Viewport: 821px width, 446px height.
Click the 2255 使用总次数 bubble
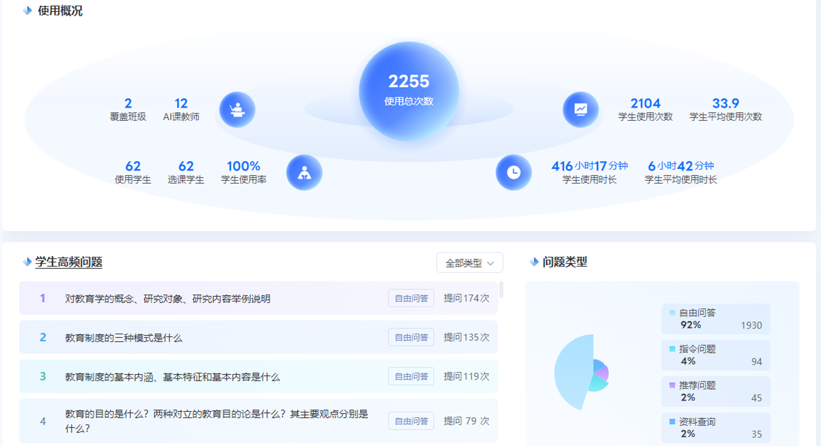409,89
